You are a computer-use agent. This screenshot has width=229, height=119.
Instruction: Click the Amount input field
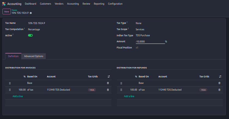(150, 41)
